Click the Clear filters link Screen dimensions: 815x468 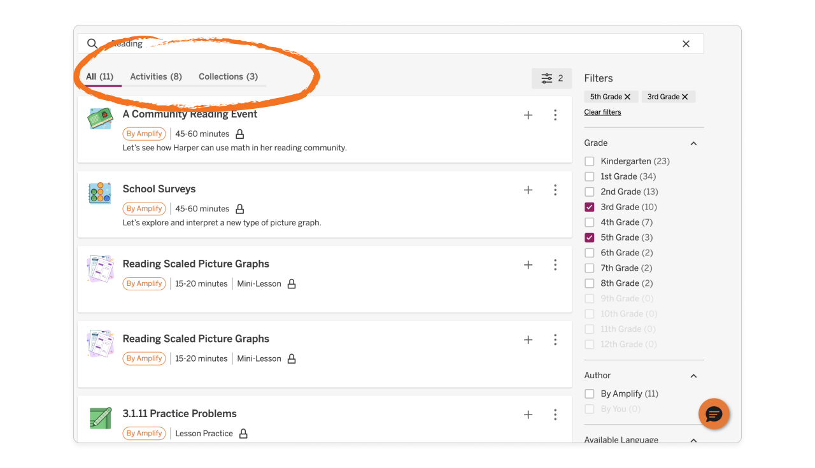(602, 112)
